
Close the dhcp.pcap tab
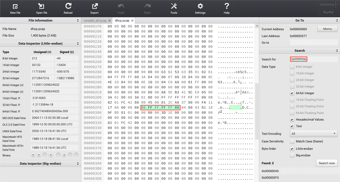point(132,21)
